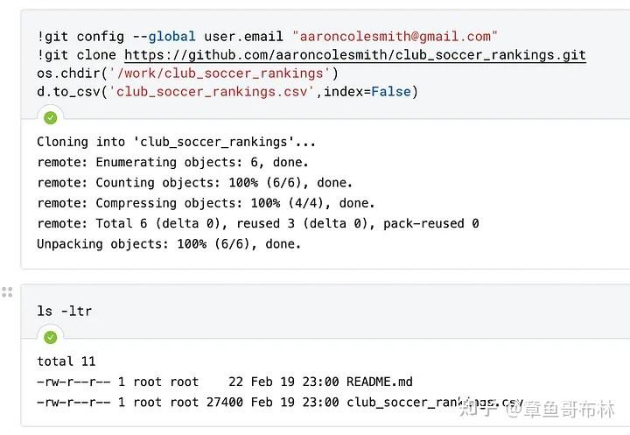Click the False keyword in index argument
Image resolution: width=630 pixels, height=435 pixels.
pyautogui.click(x=391, y=92)
